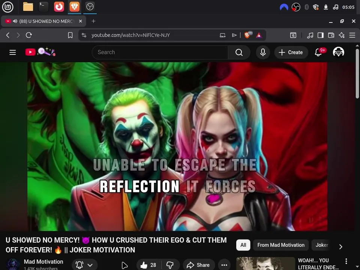
Task: Click the page vertical scrollbar thumb
Action: [x=357, y=73]
